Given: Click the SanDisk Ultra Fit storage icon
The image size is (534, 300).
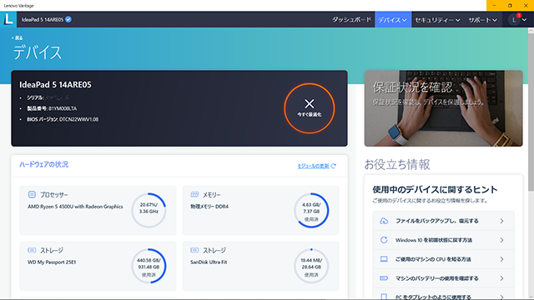Looking at the screenshot, I should point(194,250).
